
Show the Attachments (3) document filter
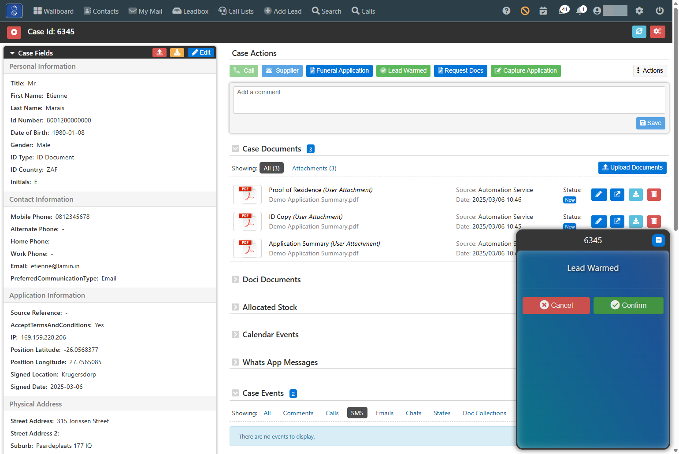point(314,168)
